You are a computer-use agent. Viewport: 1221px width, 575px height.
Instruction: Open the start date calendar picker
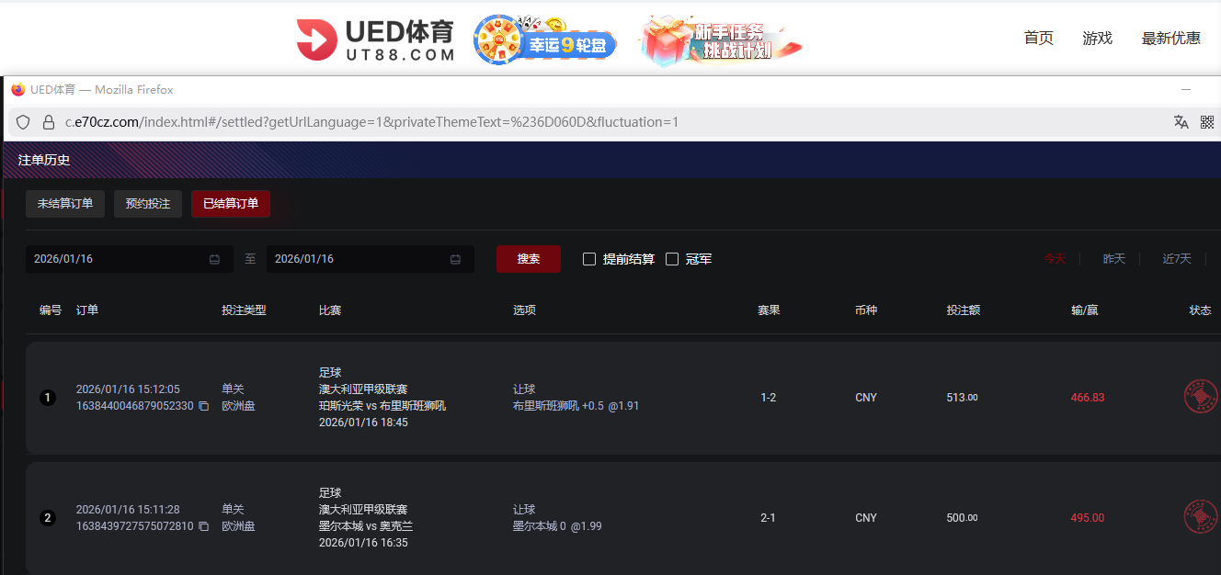tap(214, 259)
